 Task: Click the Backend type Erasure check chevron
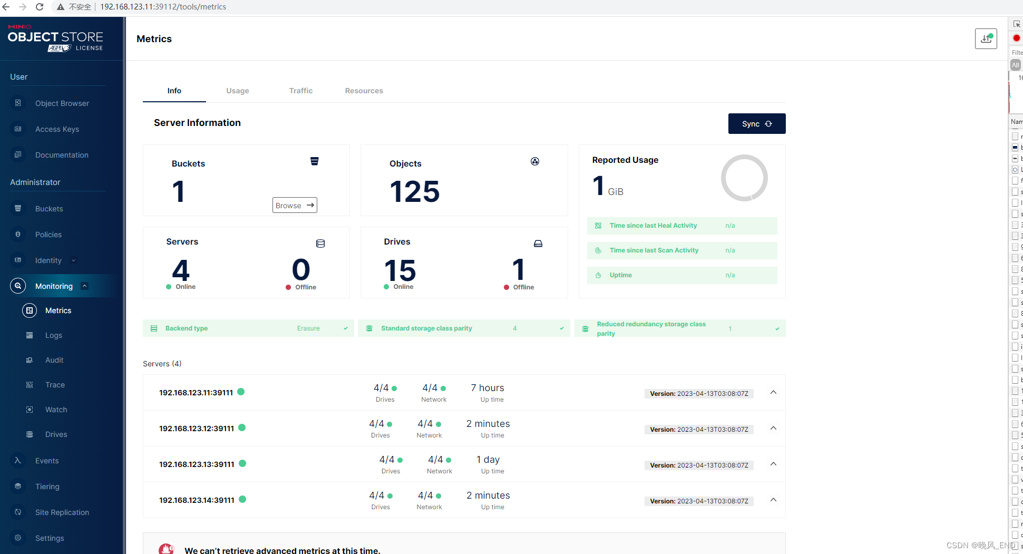click(346, 328)
